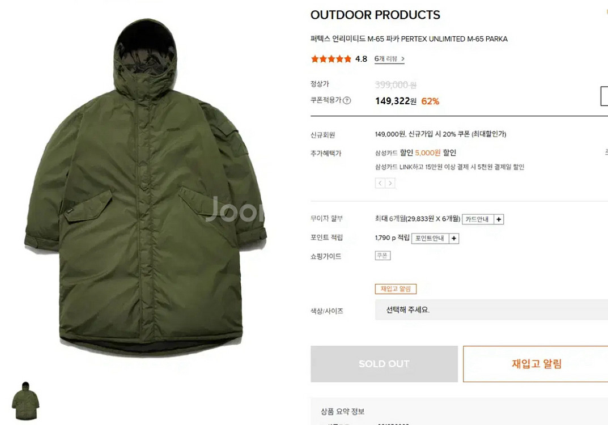Click the coupon price help question-mark icon
This screenshot has height=425, width=608.
click(x=347, y=101)
